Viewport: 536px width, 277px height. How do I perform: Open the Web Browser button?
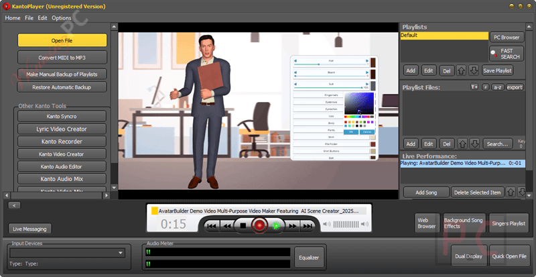click(427, 223)
